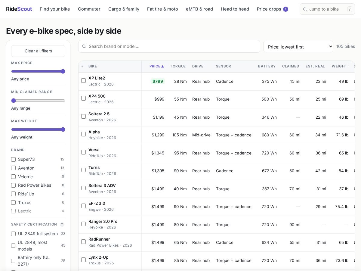Click the help icon beside Safety Certification
361x271 pixels.
(62, 224)
